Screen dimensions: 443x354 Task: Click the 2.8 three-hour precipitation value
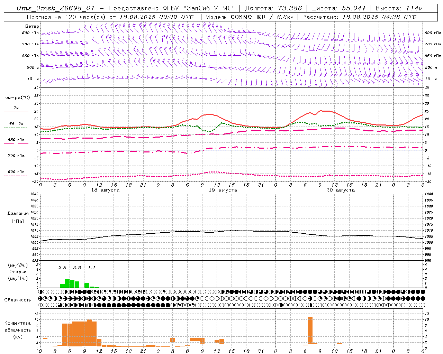coord(77,268)
